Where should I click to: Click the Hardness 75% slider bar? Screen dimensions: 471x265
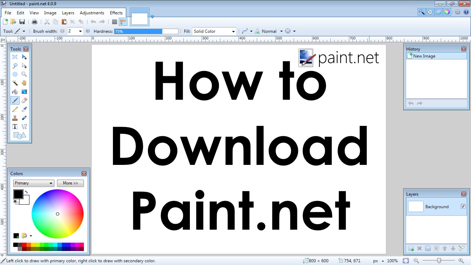(x=146, y=31)
